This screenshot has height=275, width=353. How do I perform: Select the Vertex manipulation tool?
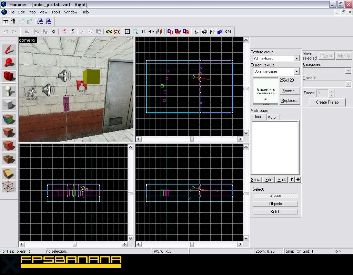pyautogui.click(x=9, y=187)
